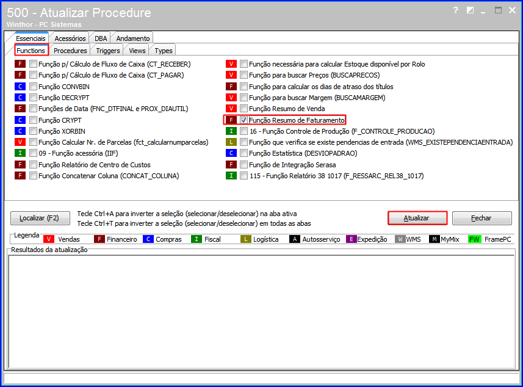
Task: Click the F icon beside Relatório de Centro de Custos
Action: pos(20,164)
